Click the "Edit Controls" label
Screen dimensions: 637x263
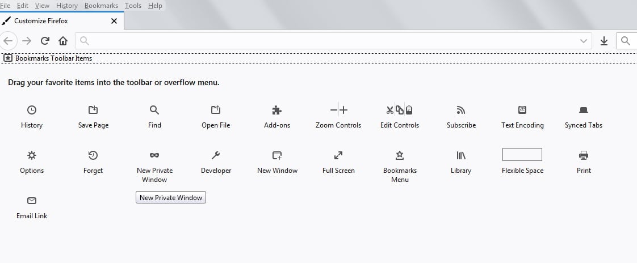coord(400,125)
